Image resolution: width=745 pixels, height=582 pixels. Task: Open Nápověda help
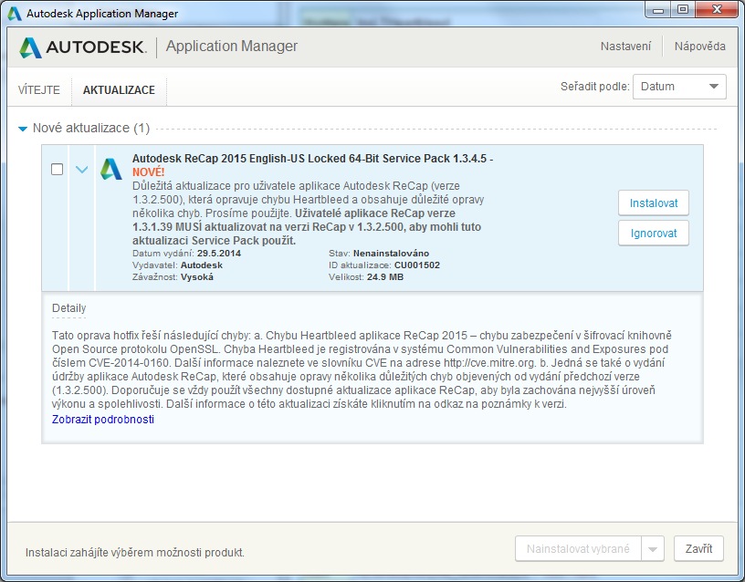coord(699,47)
